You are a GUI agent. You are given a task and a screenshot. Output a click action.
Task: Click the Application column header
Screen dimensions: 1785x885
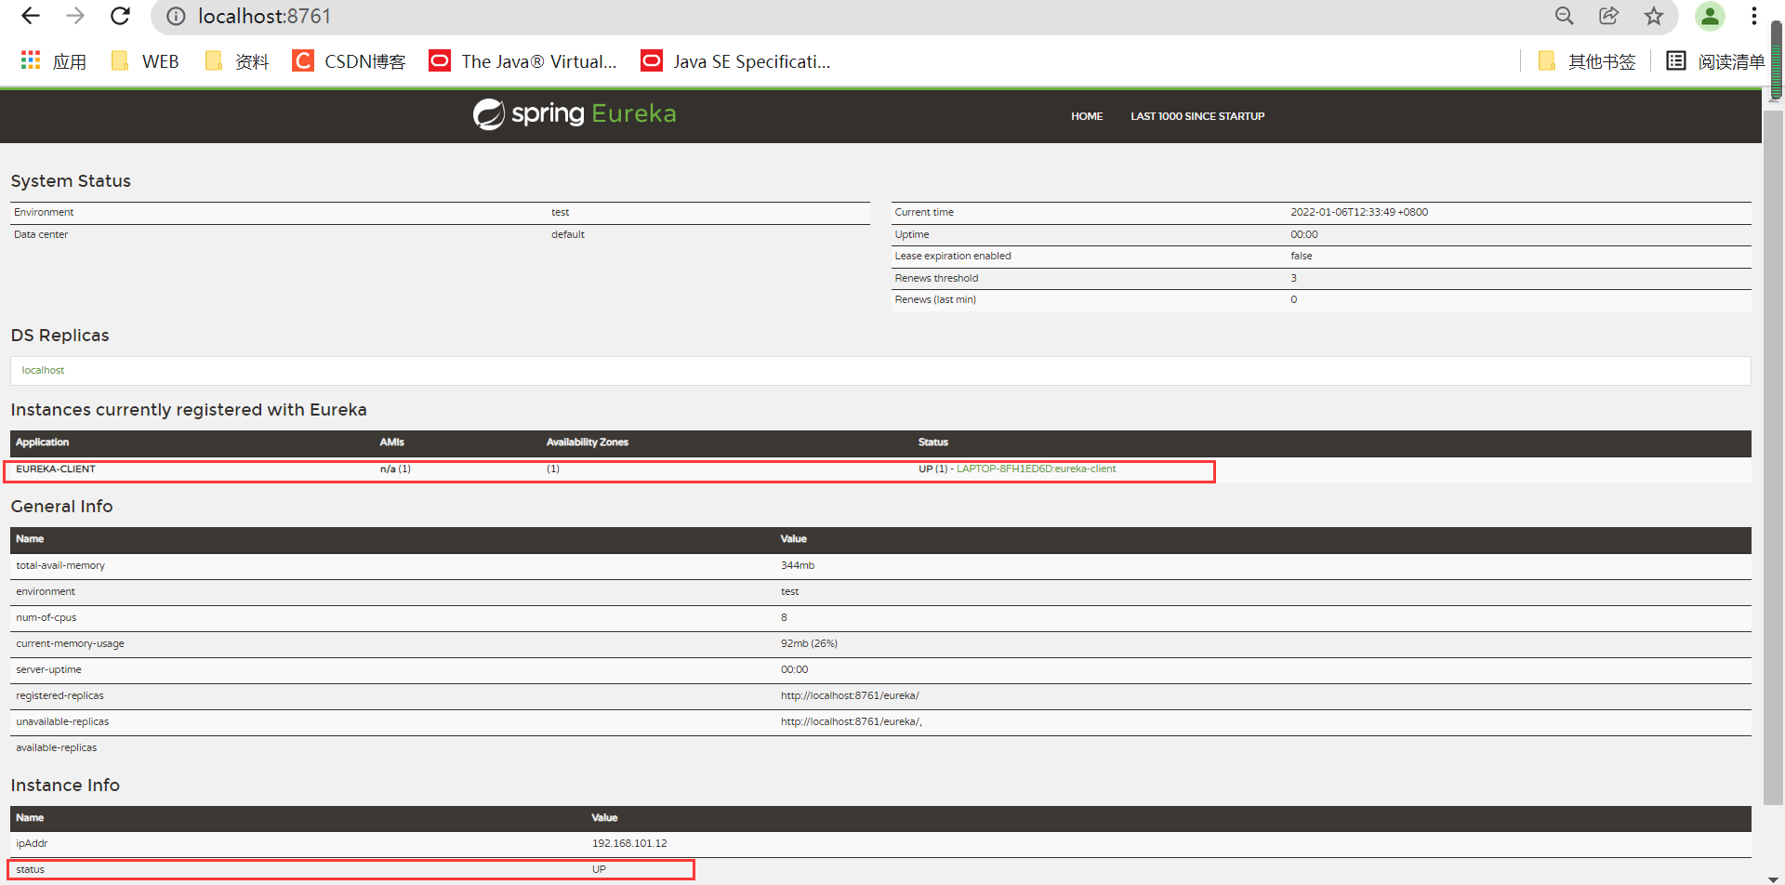coord(42,442)
